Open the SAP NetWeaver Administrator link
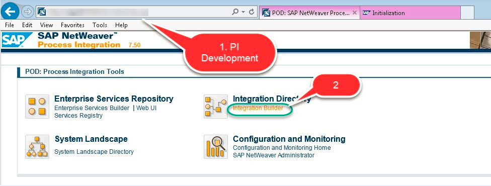Viewport: 491px width, 186px height. point(274,155)
